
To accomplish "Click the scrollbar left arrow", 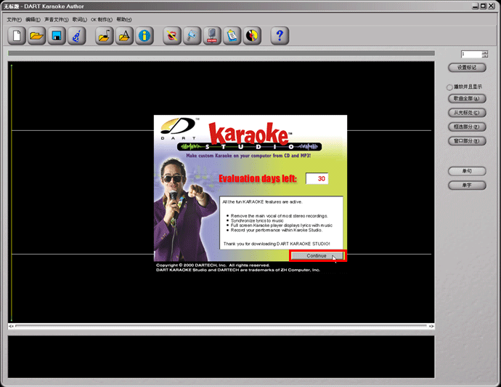I will pos(11,326).
